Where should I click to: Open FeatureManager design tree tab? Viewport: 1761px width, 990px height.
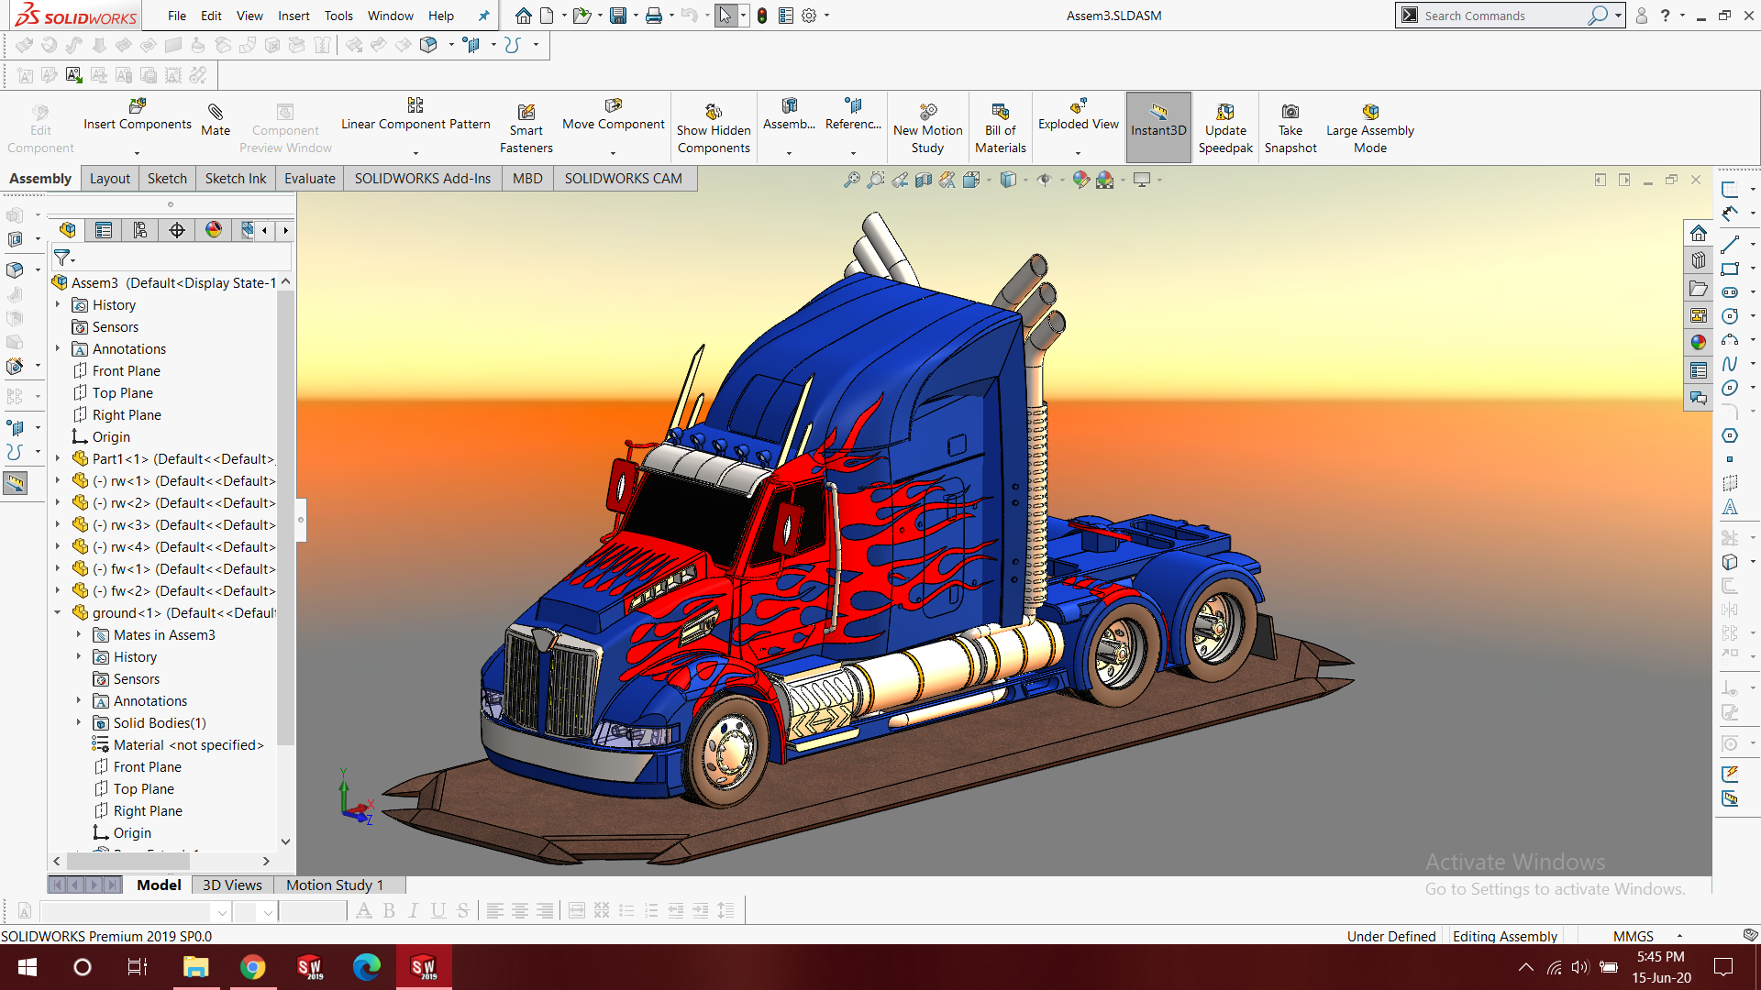pyautogui.click(x=68, y=230)
